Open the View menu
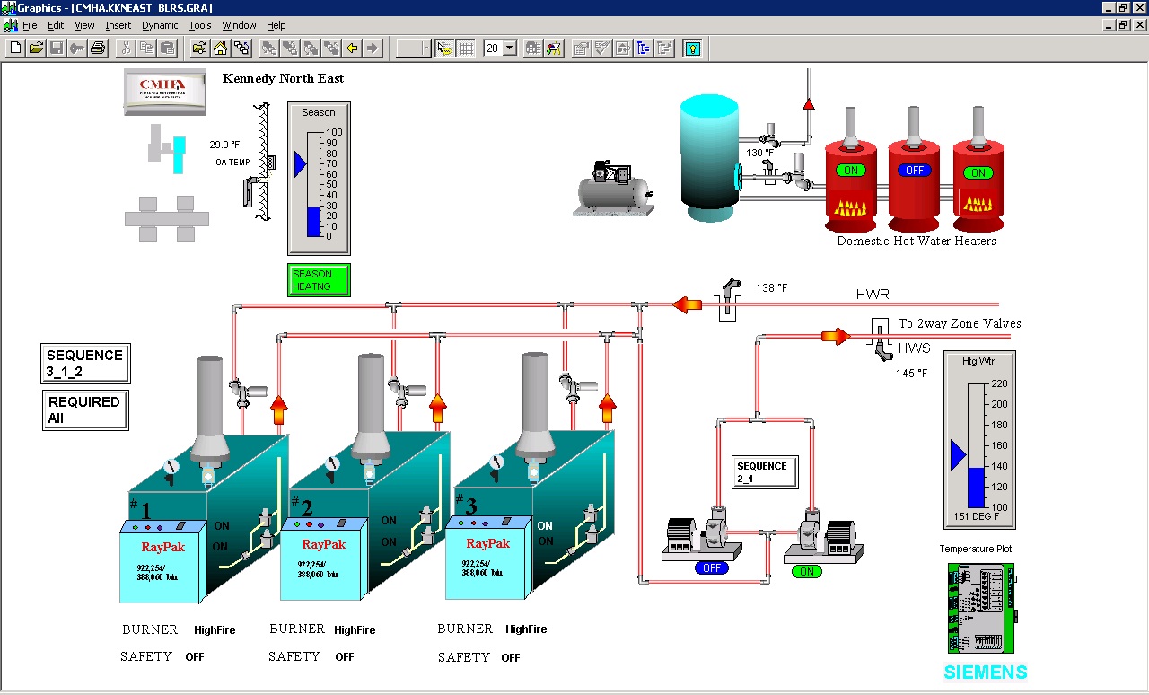1149x695 pixels. pyautogui.click(x=84, y=25)
